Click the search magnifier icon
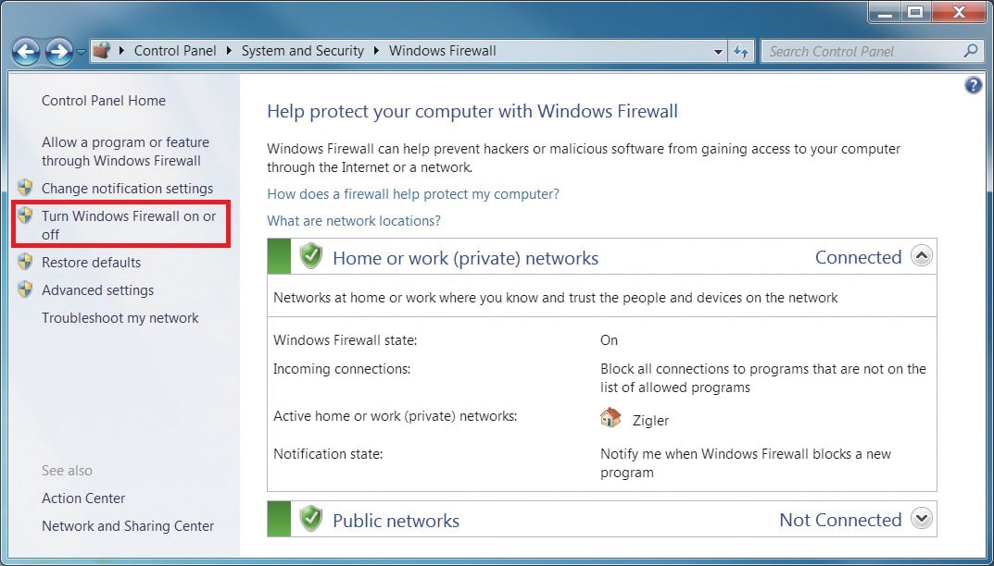The width and height of the screenshot is (994, 566). point(971,51)
